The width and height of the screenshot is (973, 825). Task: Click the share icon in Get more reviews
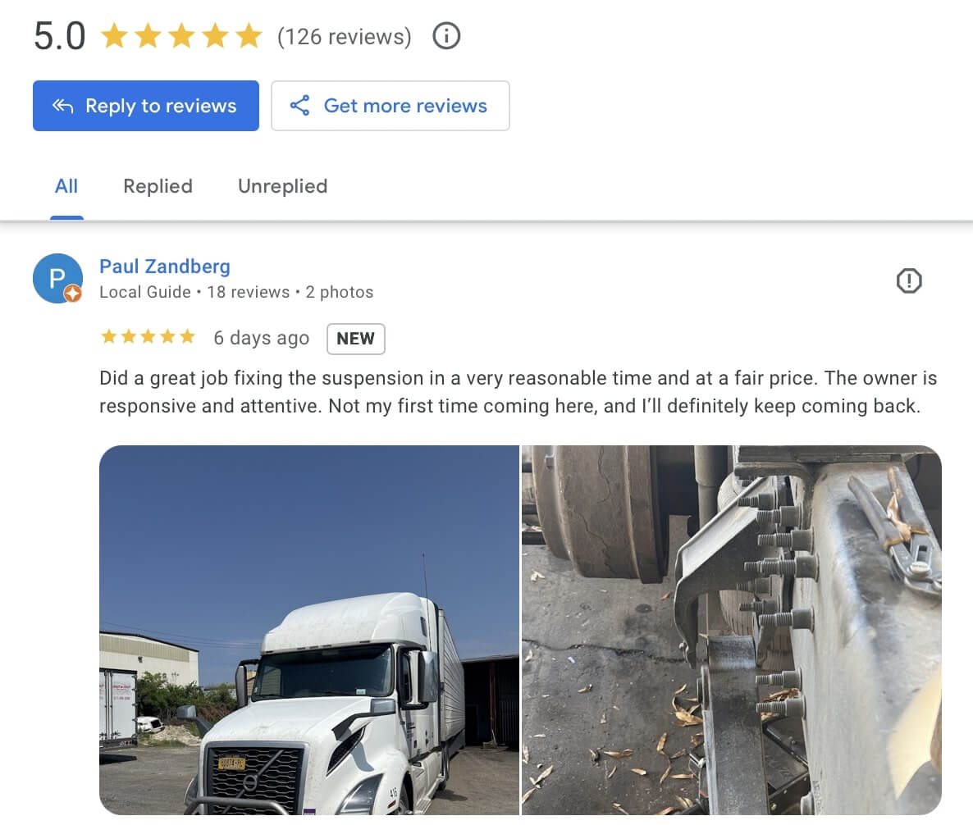coord(299,106)
